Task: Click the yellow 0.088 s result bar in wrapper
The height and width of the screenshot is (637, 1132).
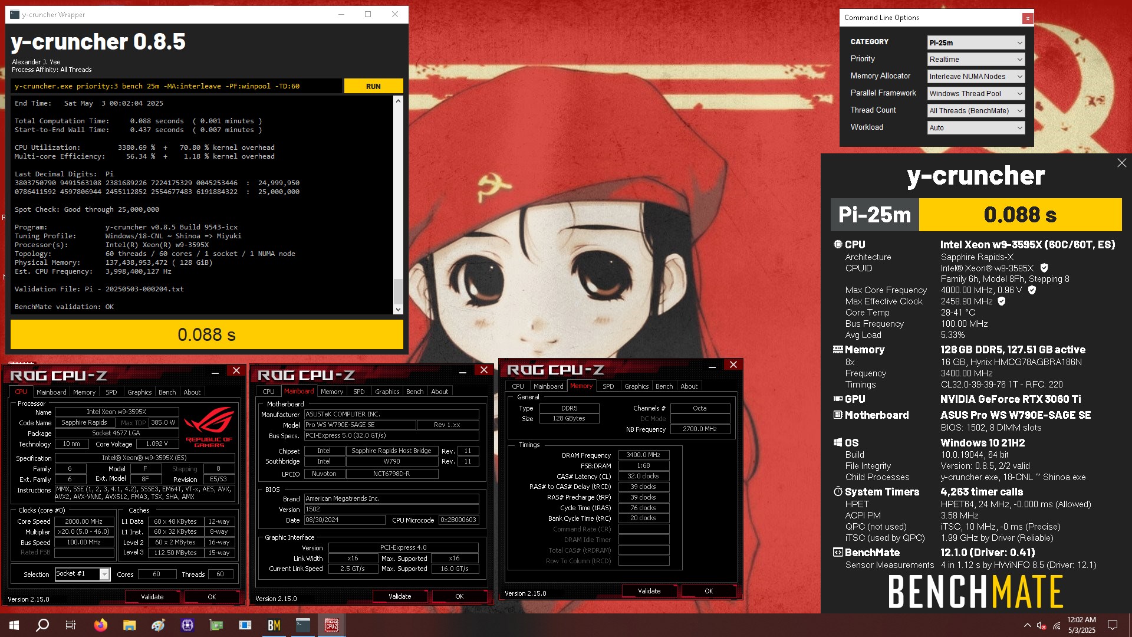Action: (207, 334)
